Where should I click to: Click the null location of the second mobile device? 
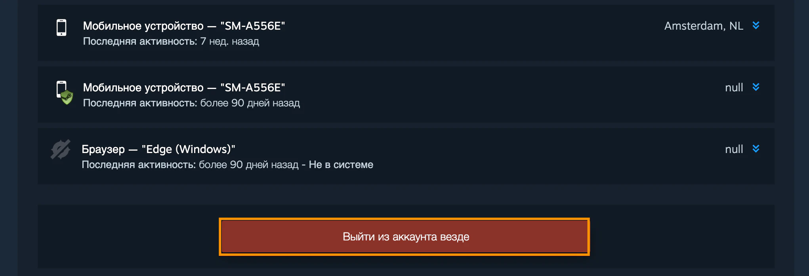pyautogui.click(x=734, y=87)
